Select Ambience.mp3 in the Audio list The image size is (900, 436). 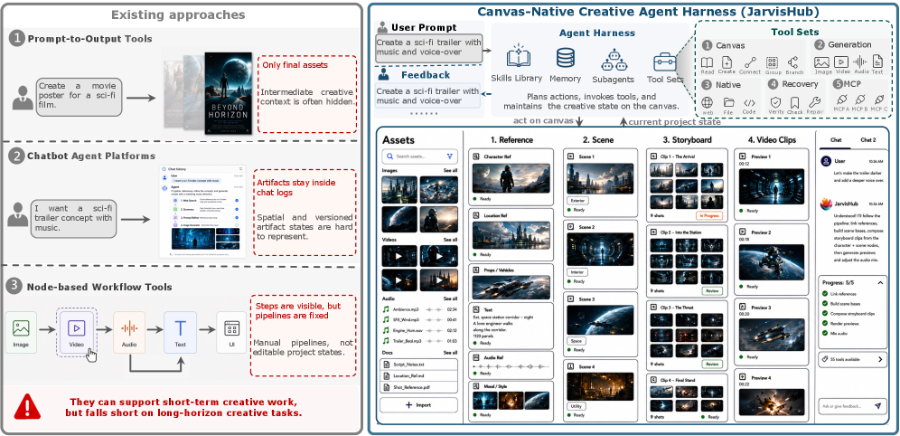(x=419, y=309)
